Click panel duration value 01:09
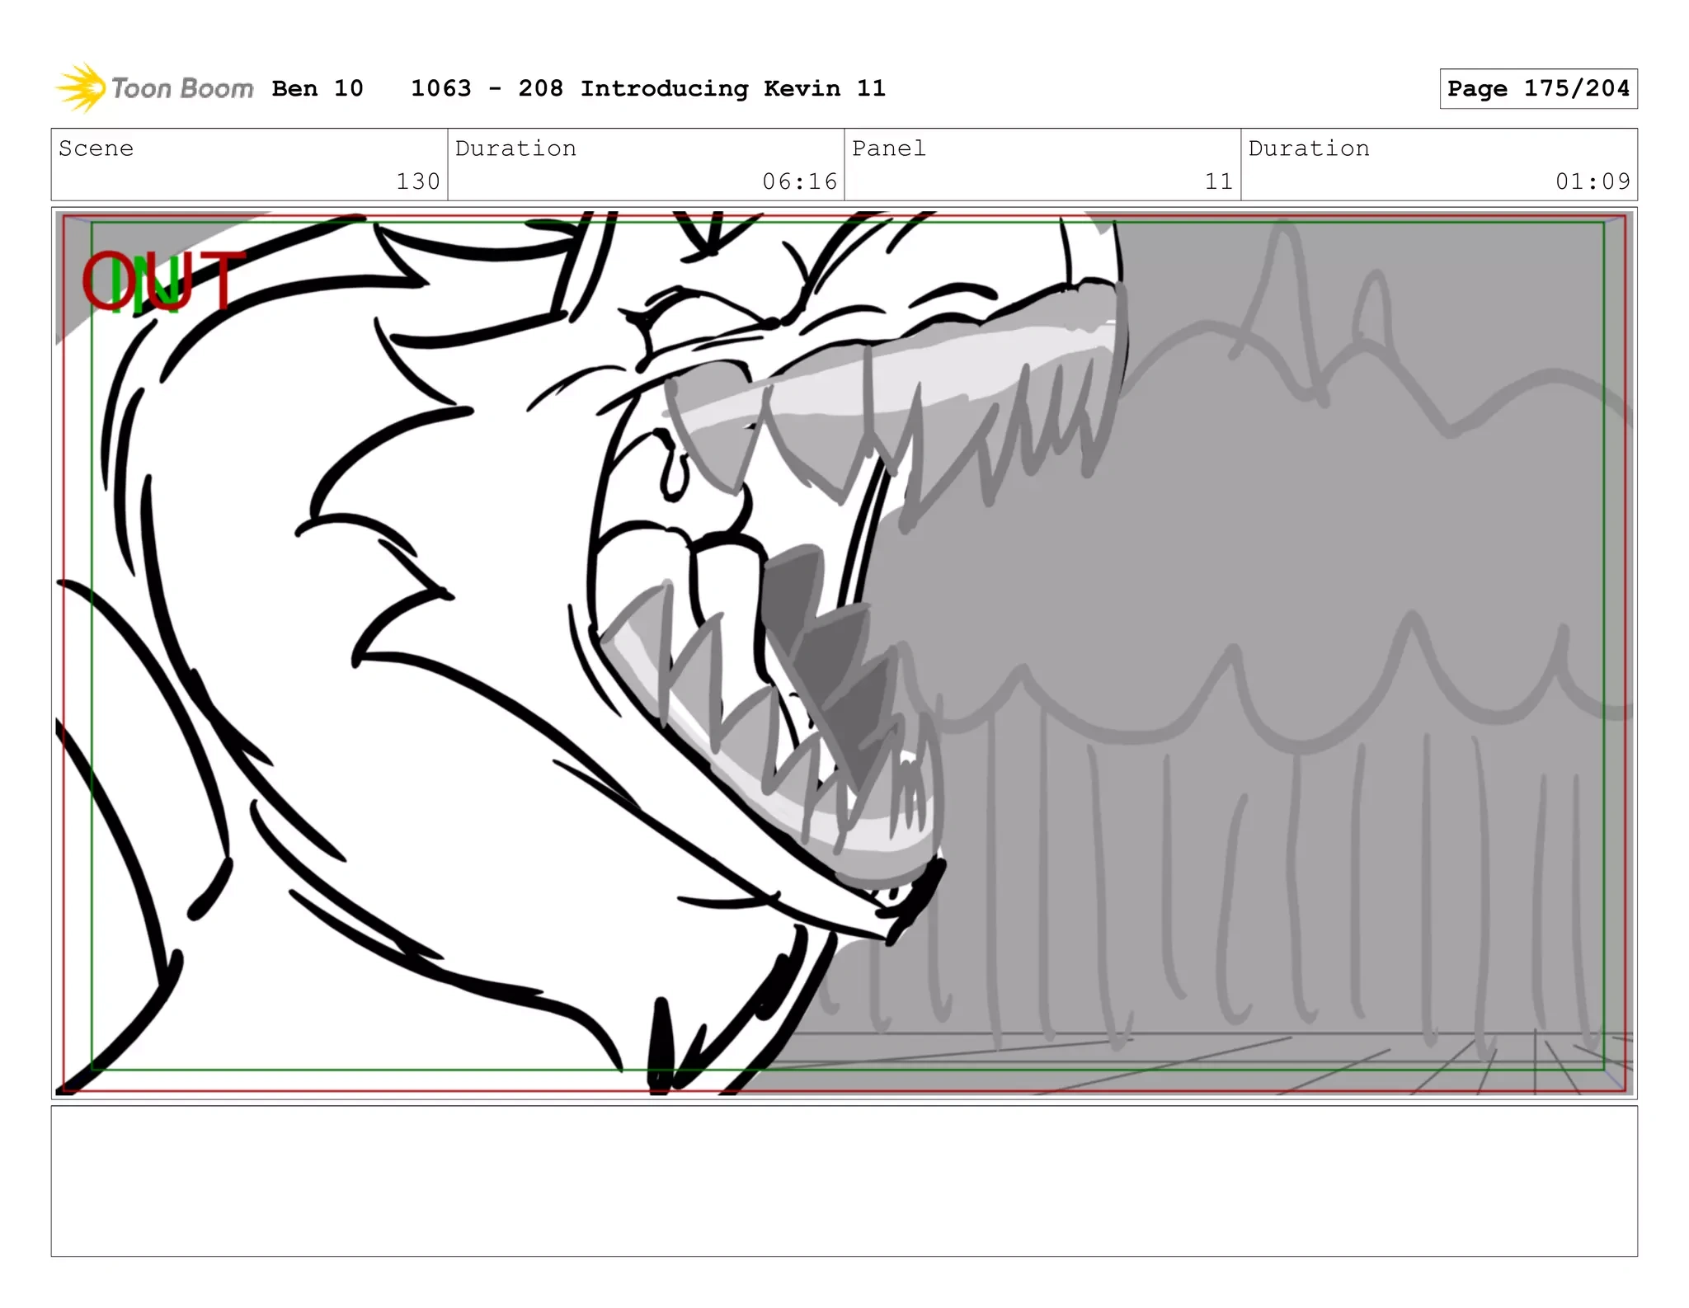Screen dimensions: 1689x1308 pos(1593,181)
